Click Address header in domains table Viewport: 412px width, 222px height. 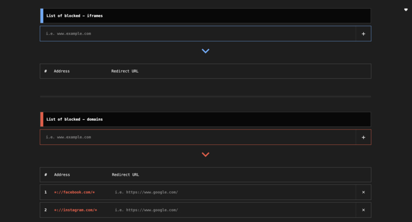click(62, 175)
